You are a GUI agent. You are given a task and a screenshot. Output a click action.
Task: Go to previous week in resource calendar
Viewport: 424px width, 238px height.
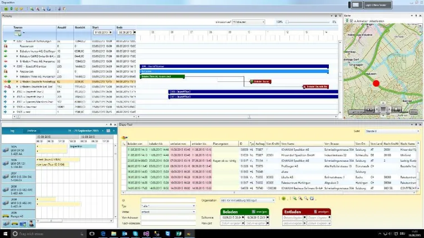click(103, 131)
